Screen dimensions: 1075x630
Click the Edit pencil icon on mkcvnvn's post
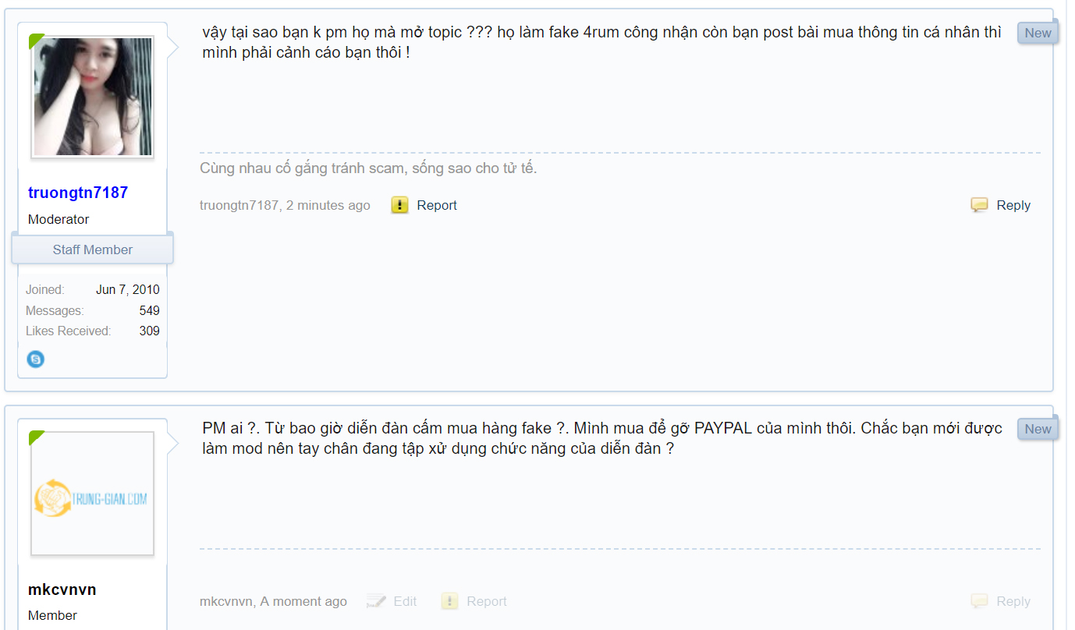click(x=376, y=601)
